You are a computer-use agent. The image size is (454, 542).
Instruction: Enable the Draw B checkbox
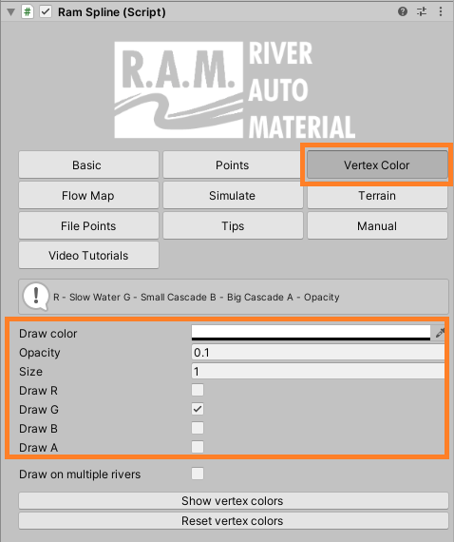tap(198, 428)
